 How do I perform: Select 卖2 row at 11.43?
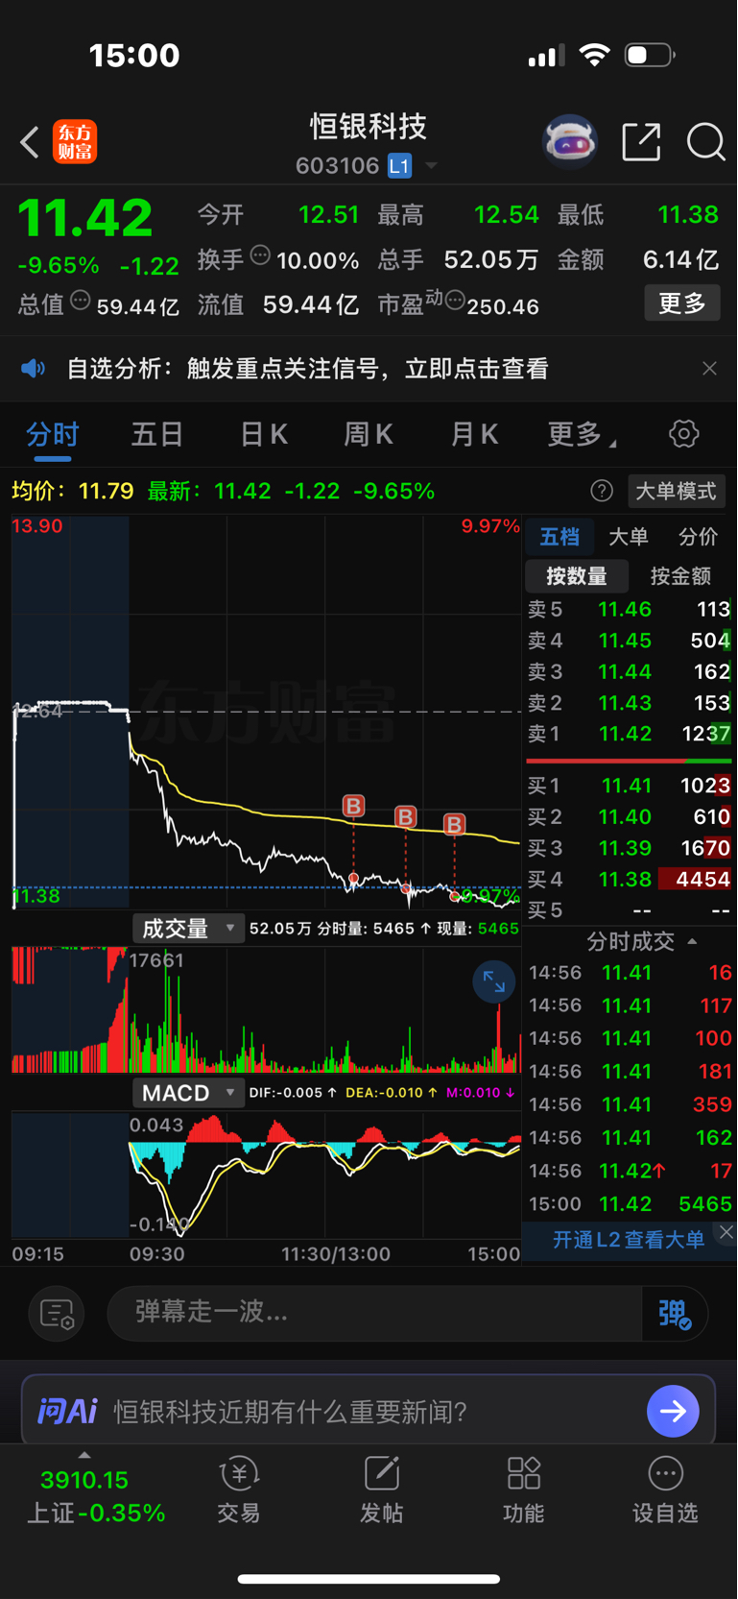629,703
